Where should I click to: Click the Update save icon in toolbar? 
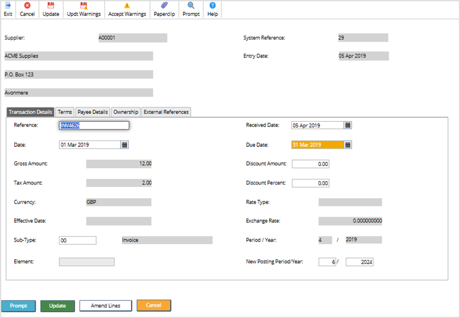(x=51, y=6)
